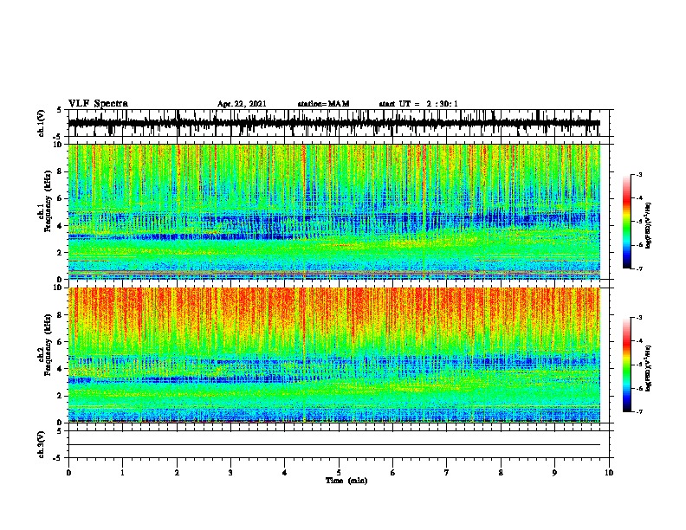The width and height of the screenshot is (686, 530).
Task: Click the "Time (min)" axis label
Action: [x=346, y=481]
